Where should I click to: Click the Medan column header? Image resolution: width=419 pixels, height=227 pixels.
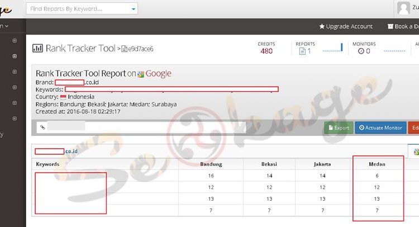click(378, 164)
